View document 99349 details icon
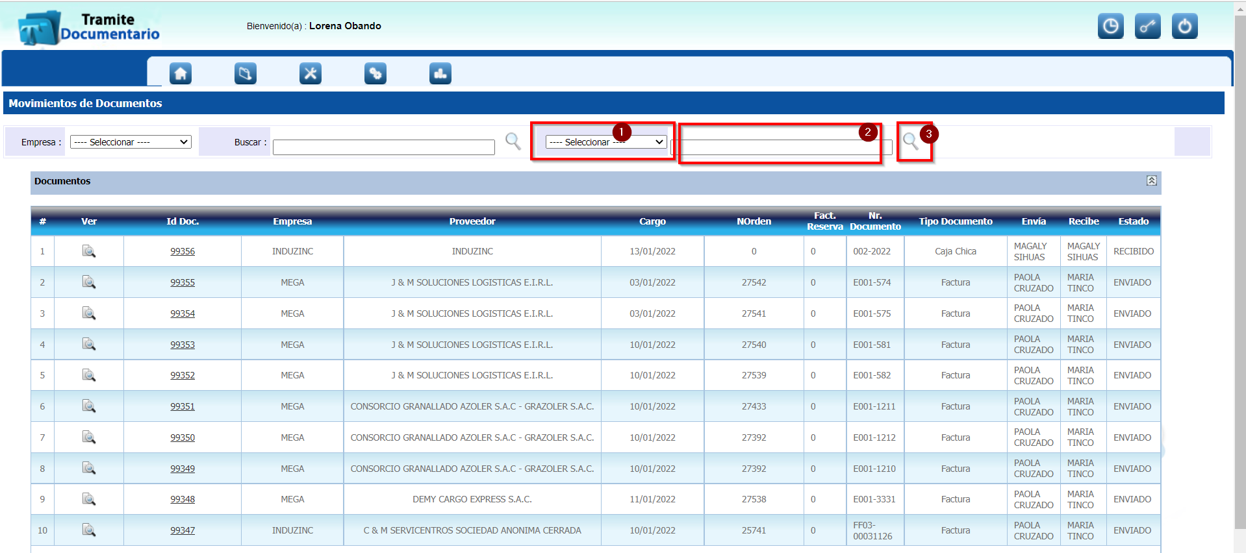Image resolution: width=1246 pixels, height=553 pixels. coord(89,469)
